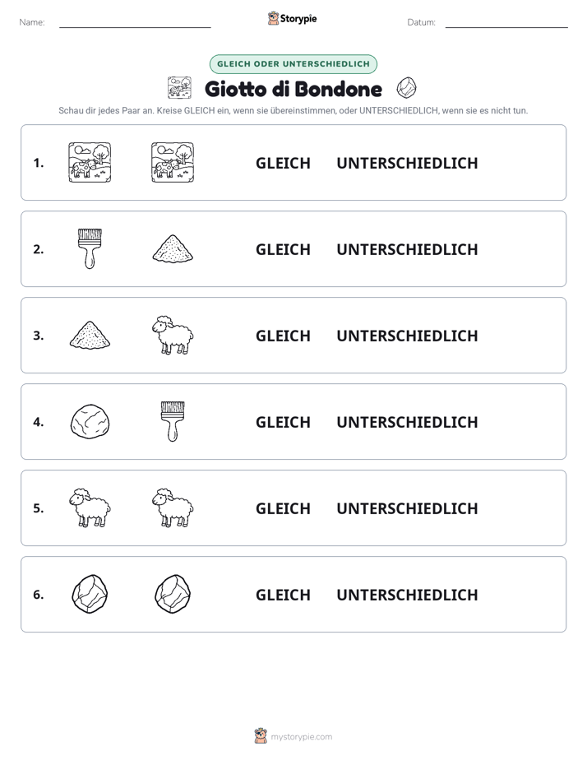Select GLEICH for row 1

pyautogui.click(x=283, y=164)
